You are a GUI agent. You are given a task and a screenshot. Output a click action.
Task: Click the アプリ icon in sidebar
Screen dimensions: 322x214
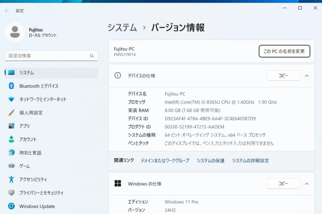coord(11,126)
